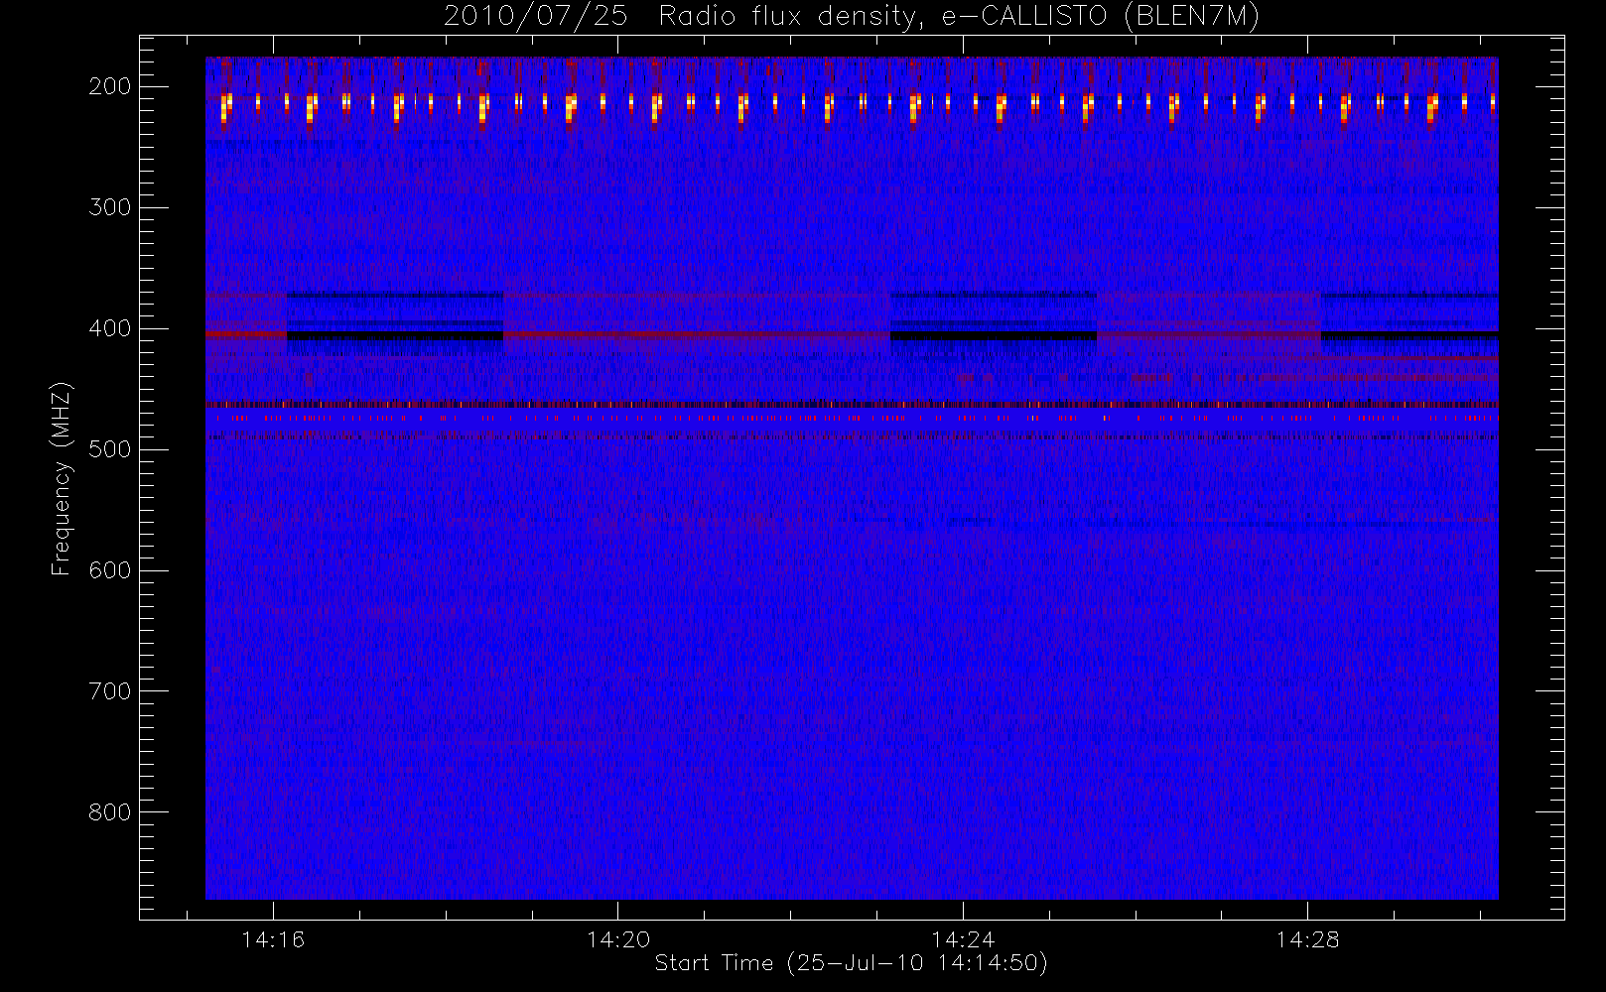Click the 800 frequency tick label
The height and width of the screenshot is (992, 1606).
click(x=110, y=812)
